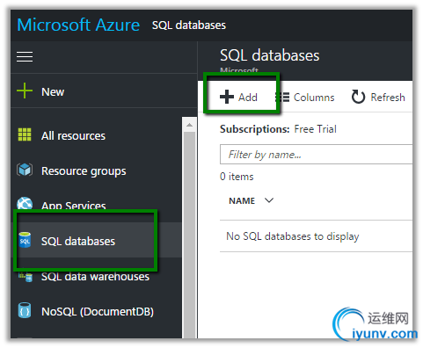The height and width of the screenshot is (348, 423).
Task: Click the green plus New icon
Action: (25, 91)
